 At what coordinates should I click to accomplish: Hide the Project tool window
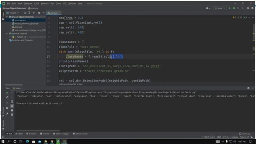(x=44, y=13)
